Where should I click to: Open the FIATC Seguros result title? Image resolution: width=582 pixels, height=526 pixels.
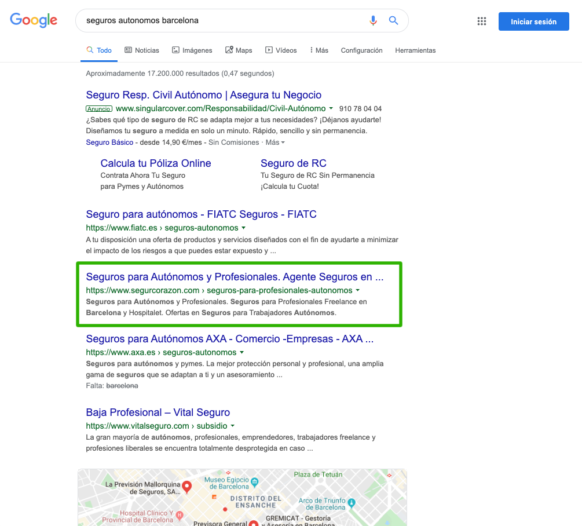[201, 214]
